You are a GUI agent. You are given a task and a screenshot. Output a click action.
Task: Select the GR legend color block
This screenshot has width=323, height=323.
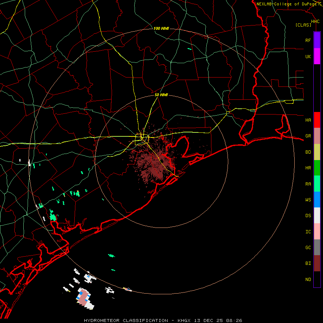click(x=317, y=136)
